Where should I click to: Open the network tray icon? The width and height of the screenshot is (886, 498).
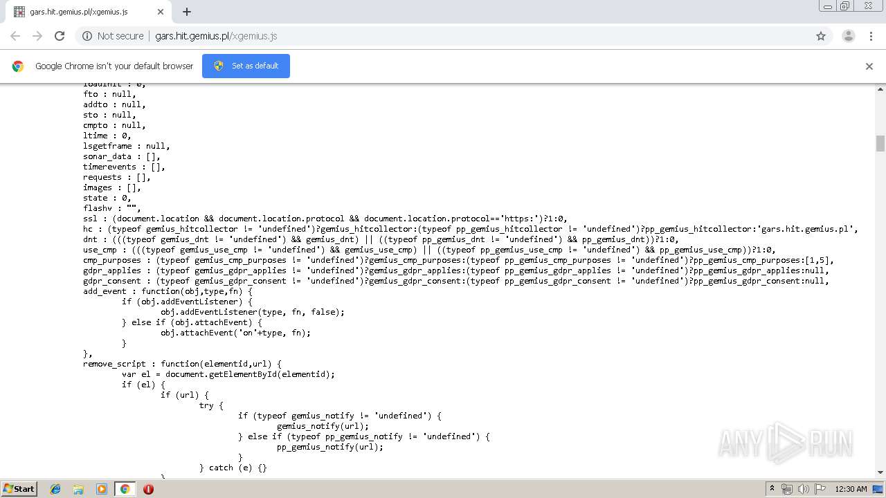787,489
